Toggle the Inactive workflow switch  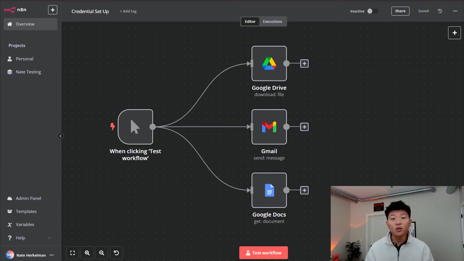[372, 11]
